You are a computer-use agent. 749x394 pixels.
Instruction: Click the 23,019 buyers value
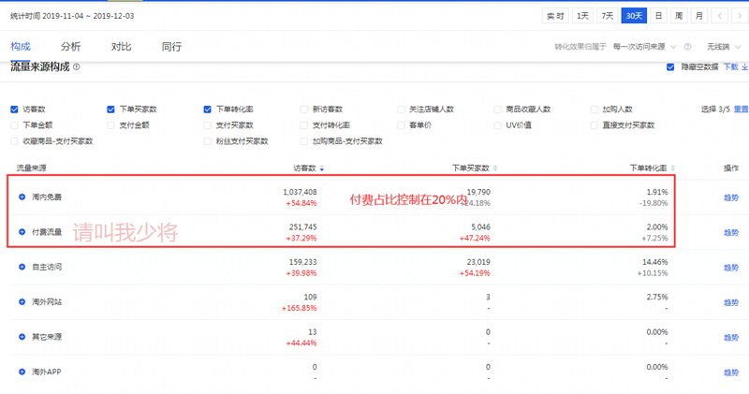[x=478, y=262]
